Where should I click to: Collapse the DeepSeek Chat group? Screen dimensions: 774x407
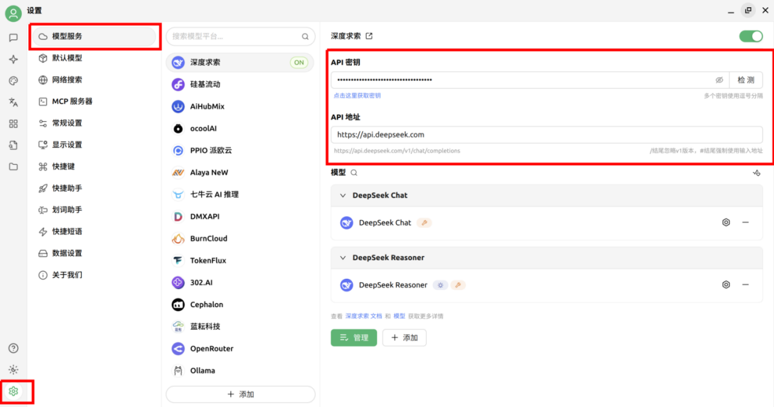343,196
